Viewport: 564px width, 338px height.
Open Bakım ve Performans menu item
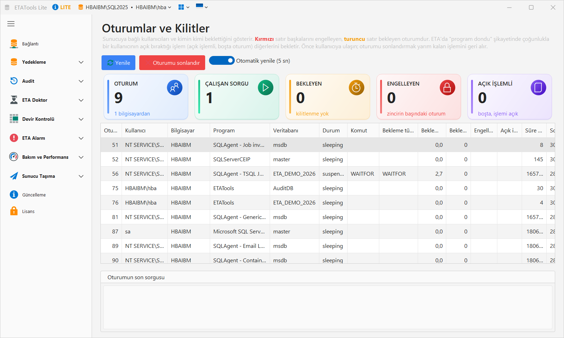point(46,157)
